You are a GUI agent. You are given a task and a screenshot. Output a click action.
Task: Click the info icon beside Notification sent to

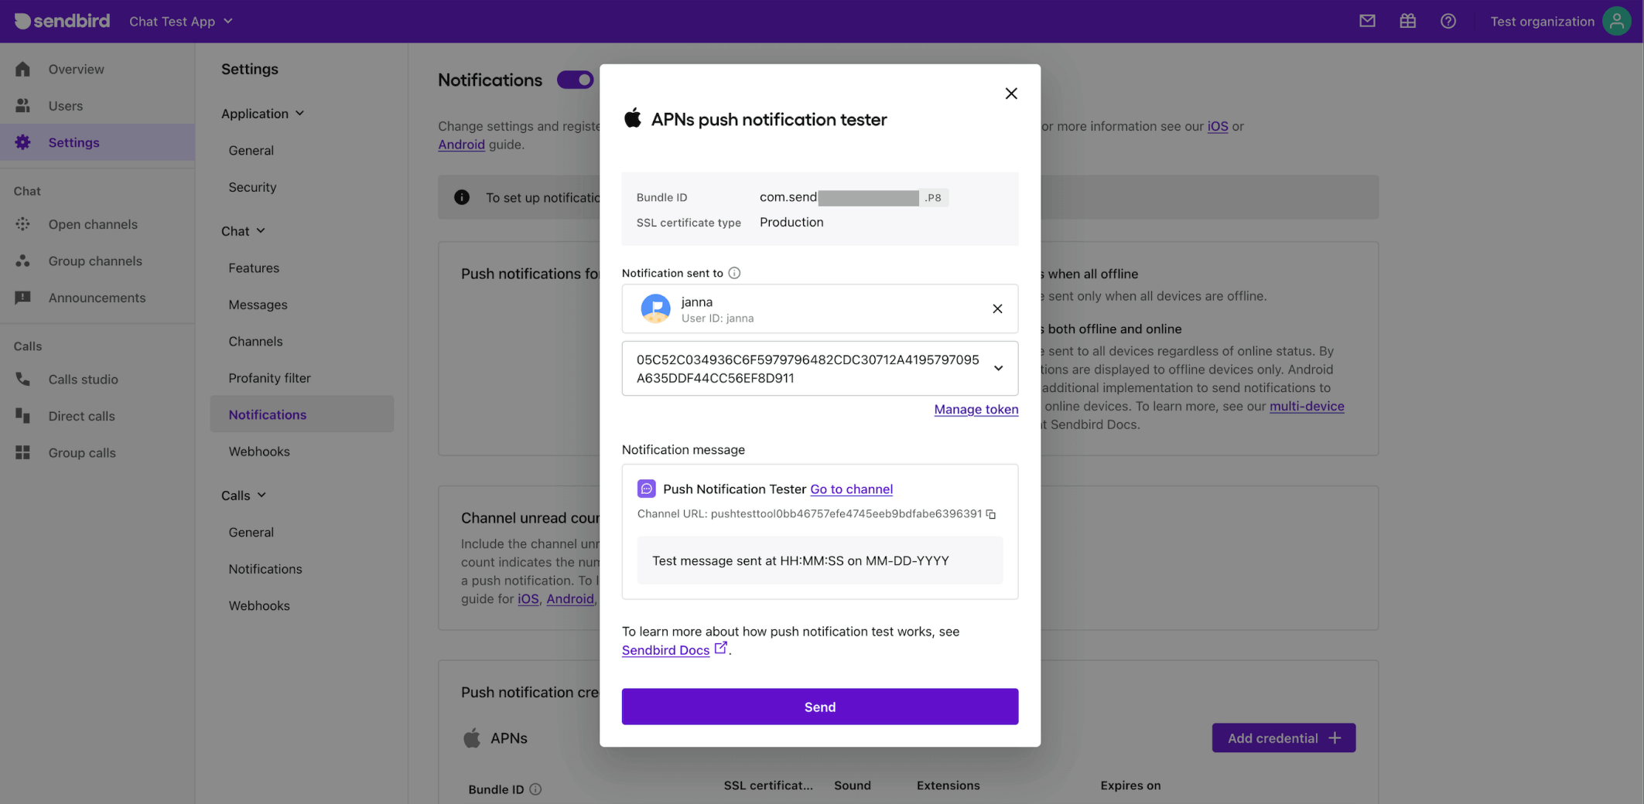click(734, 273)
